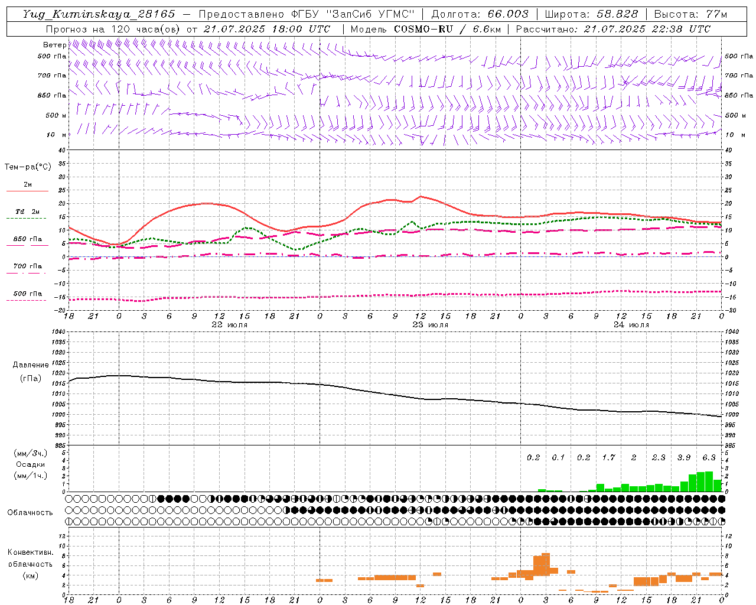
Task: Click the 6.3 three-hour precipitation value
Action: point(709,457)
